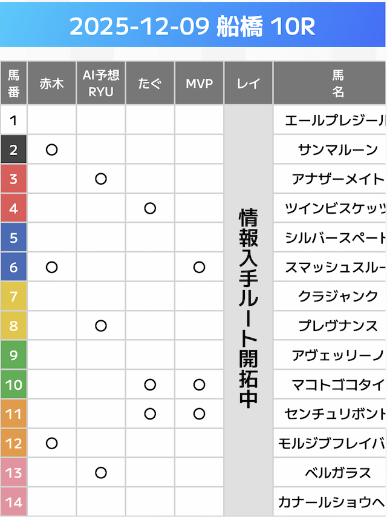Select the AI予想 RYU column header
Screen dimensions: 387x517
pos(101,84)
